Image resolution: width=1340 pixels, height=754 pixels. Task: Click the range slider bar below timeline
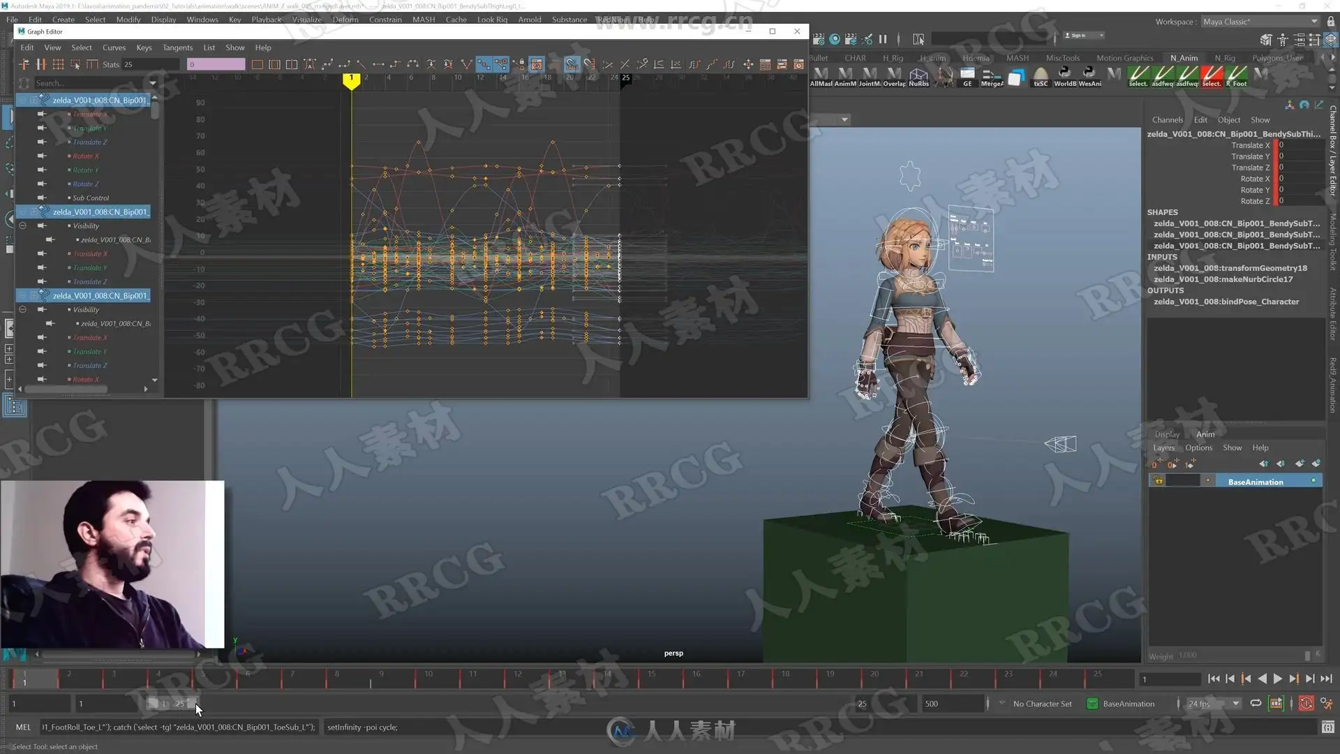(172, 703)
